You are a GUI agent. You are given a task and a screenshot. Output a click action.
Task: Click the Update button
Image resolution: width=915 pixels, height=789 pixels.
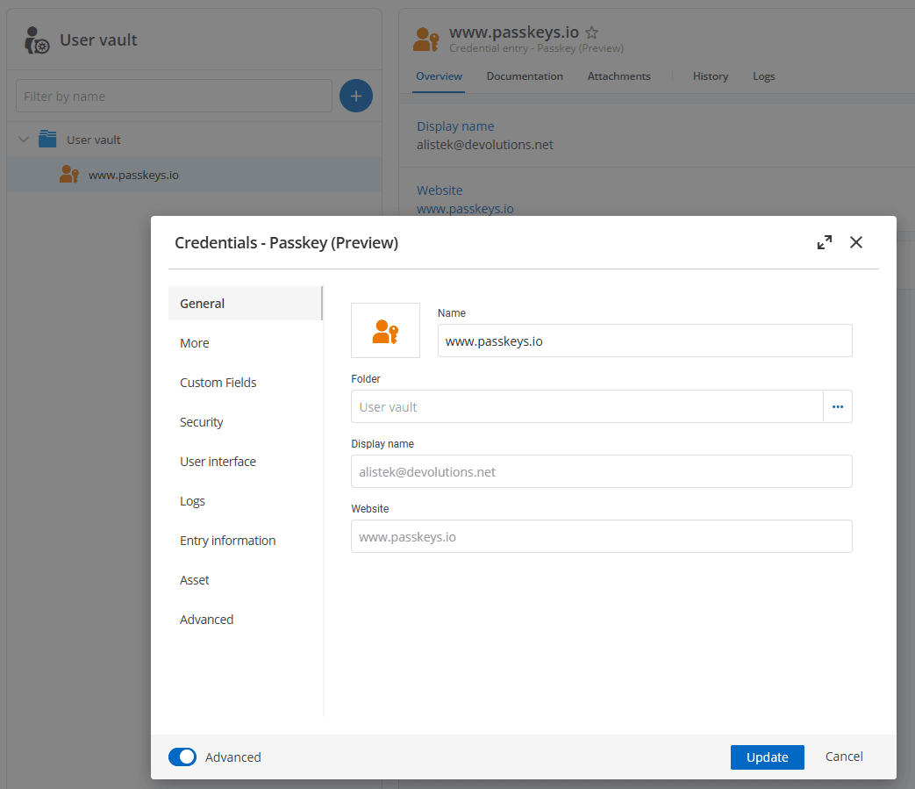click(x=767, y=757)
